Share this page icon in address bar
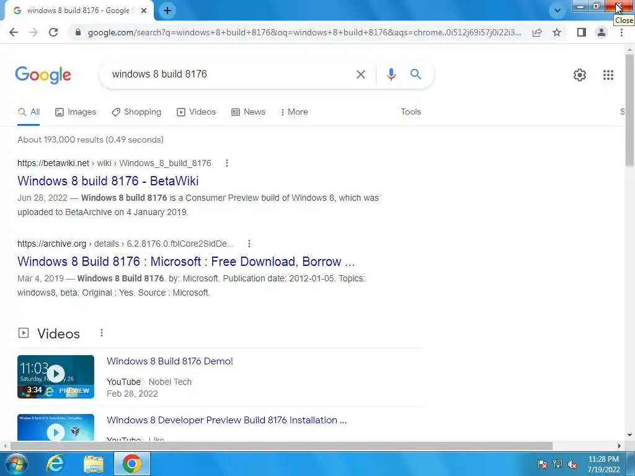 coord(537,32)
